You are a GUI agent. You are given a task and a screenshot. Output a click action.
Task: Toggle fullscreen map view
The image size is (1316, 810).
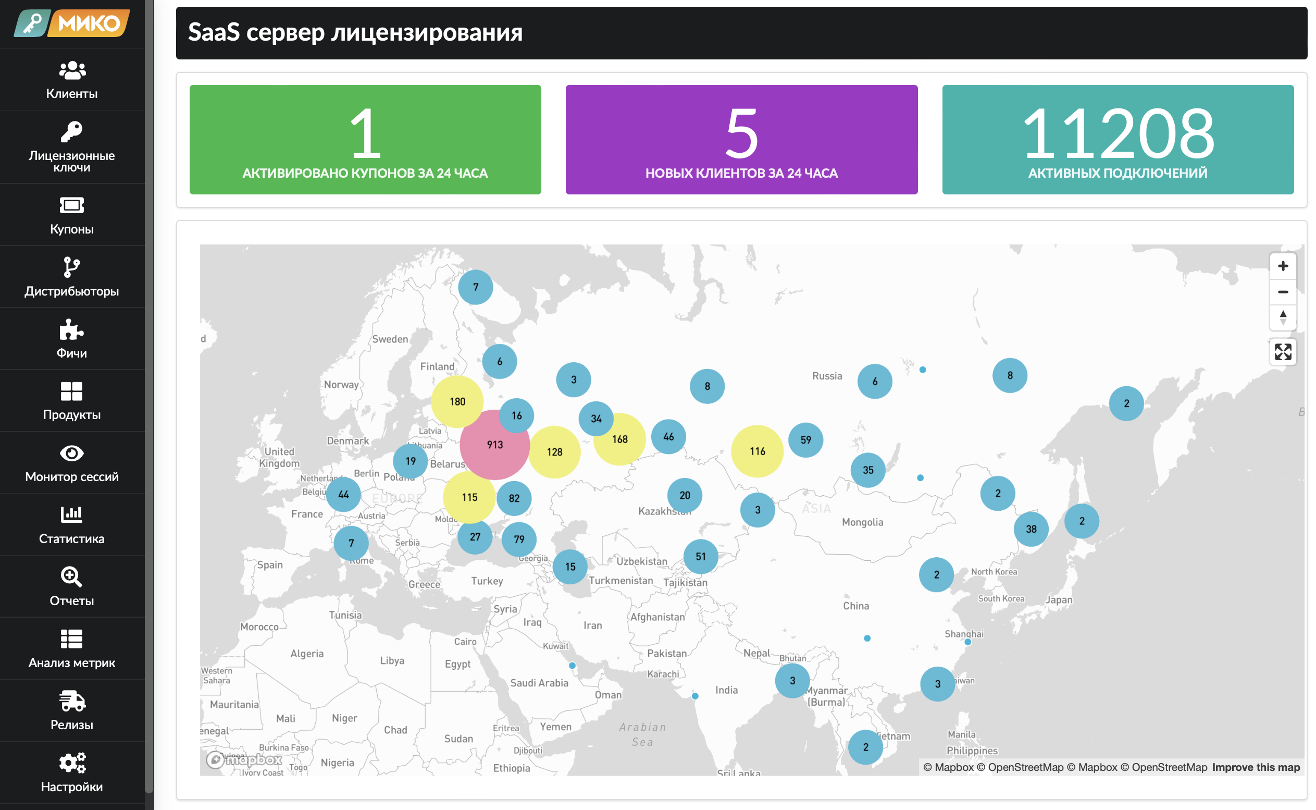click(1283, 352)
